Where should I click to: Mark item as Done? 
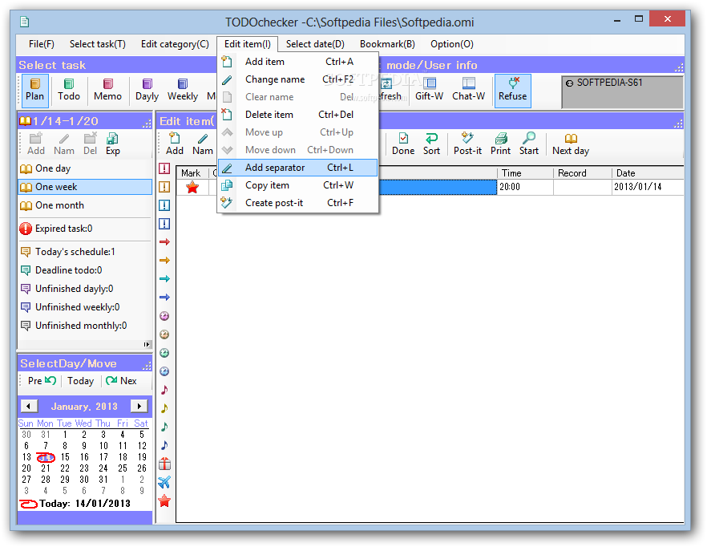point(403,144)
